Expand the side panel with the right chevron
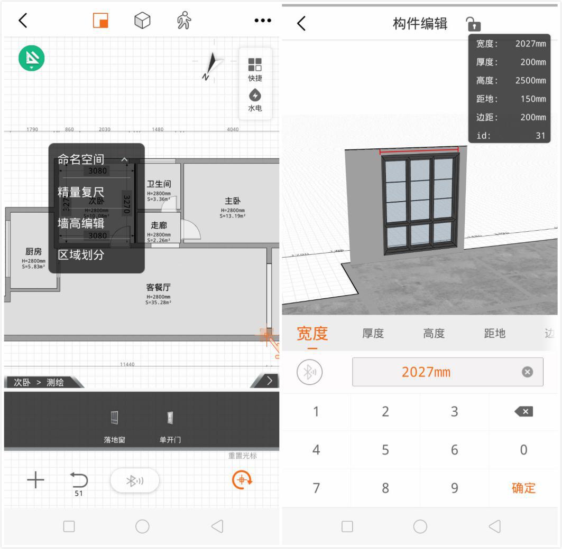This screenshot has width=562, height=549. [x=270, y=381]
